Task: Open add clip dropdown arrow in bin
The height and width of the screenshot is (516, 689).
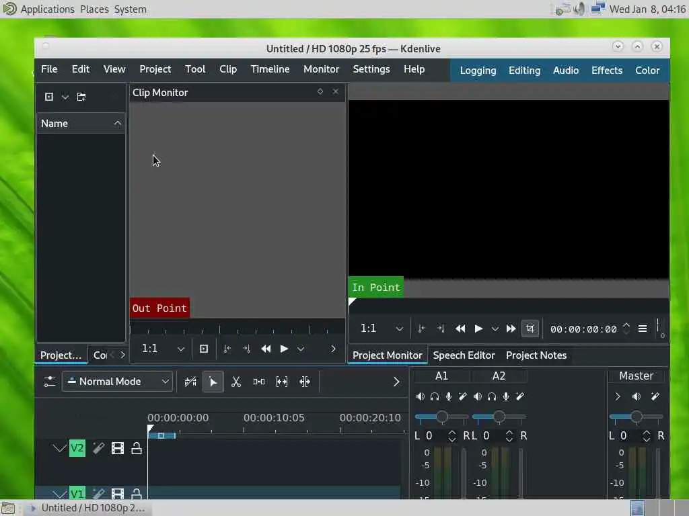Action: [x=65, y=97]
